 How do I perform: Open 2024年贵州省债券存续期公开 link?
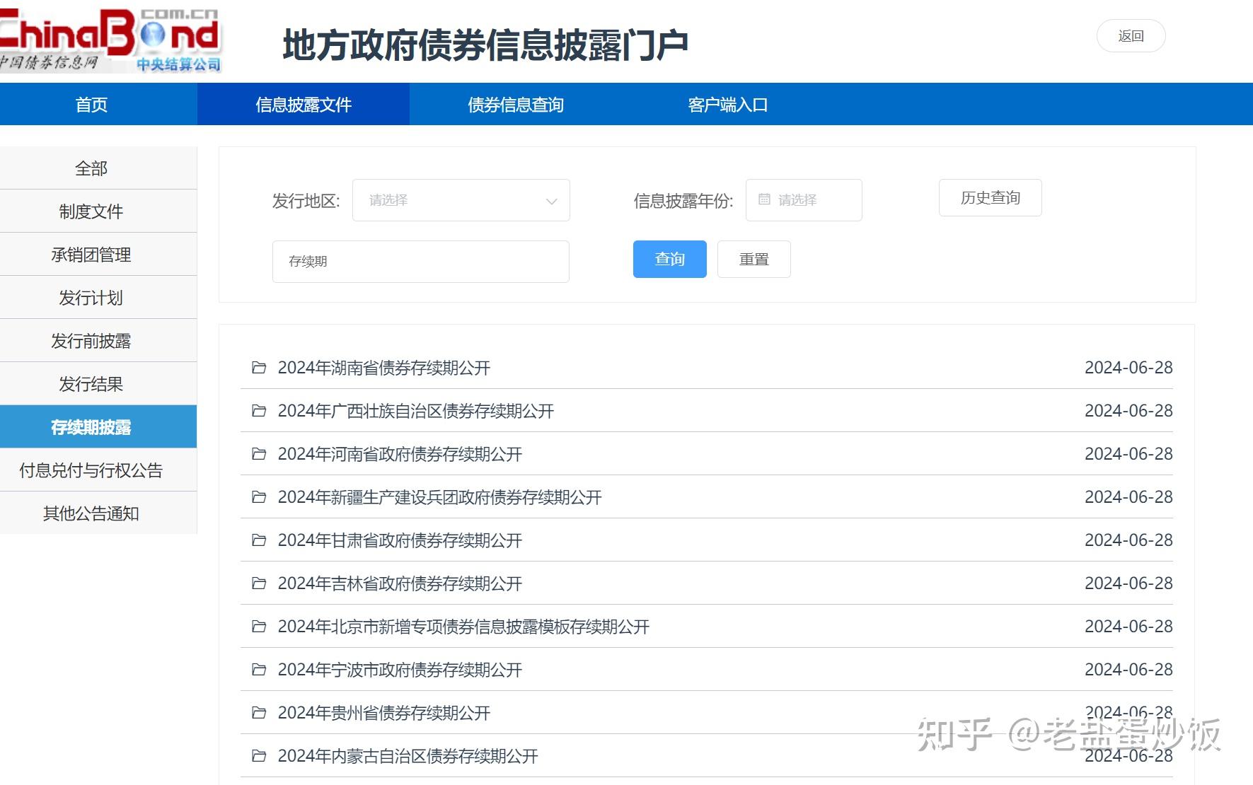(x=383, y=713)
